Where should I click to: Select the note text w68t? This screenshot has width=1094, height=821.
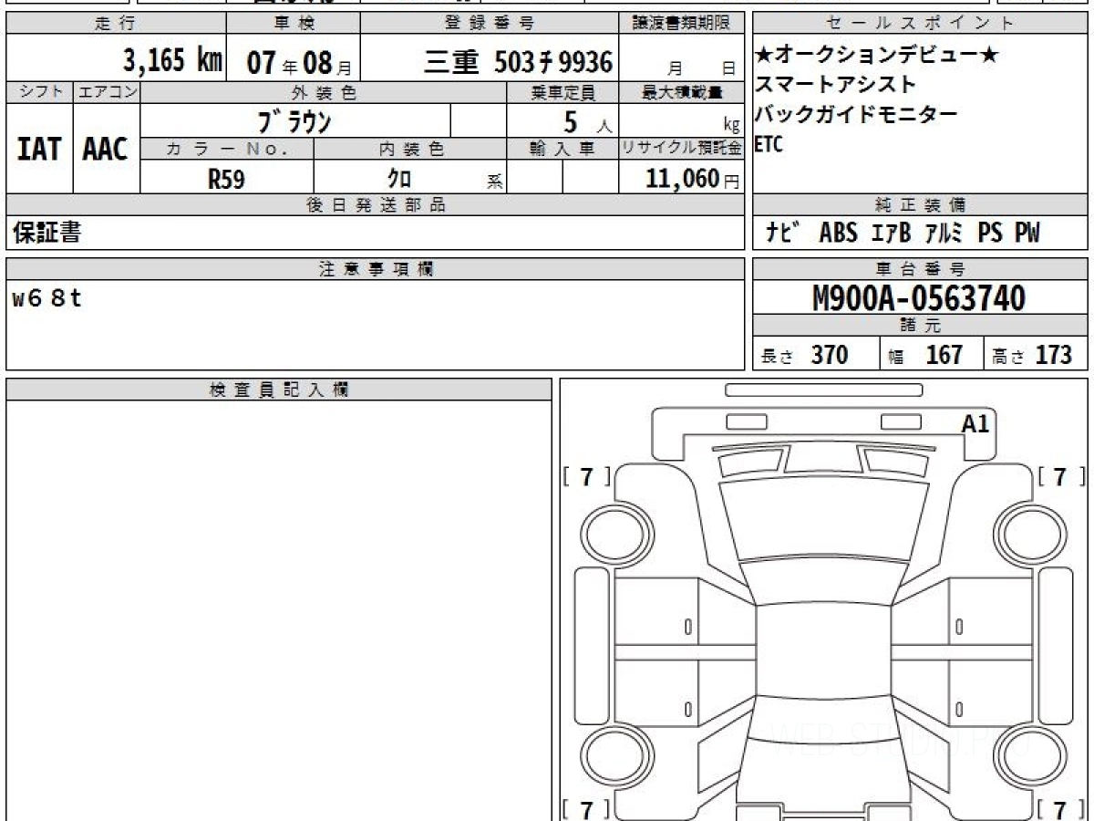pos(47,298)
